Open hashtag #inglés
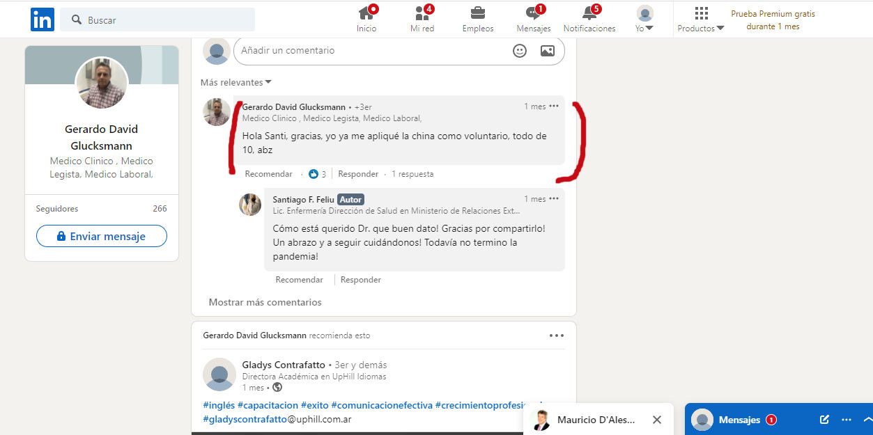Viewport: 873px width, 435px height. point(218,405)
